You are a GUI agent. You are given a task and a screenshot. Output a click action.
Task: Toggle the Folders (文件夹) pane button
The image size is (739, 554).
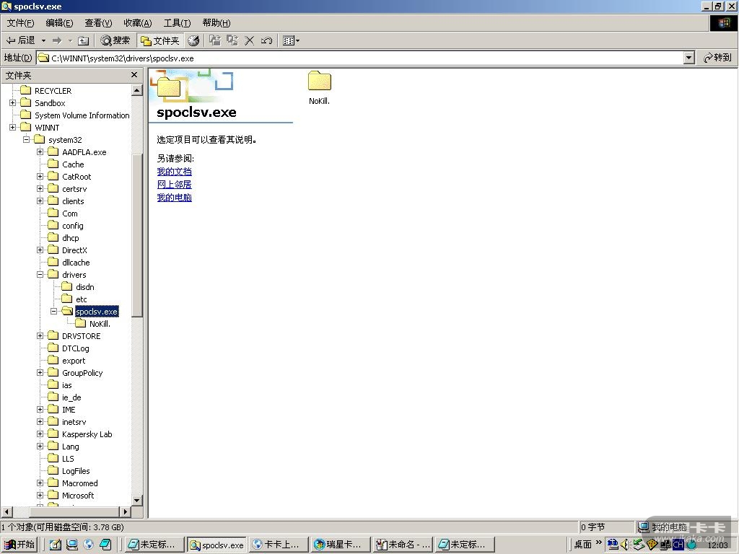point(160,40)
